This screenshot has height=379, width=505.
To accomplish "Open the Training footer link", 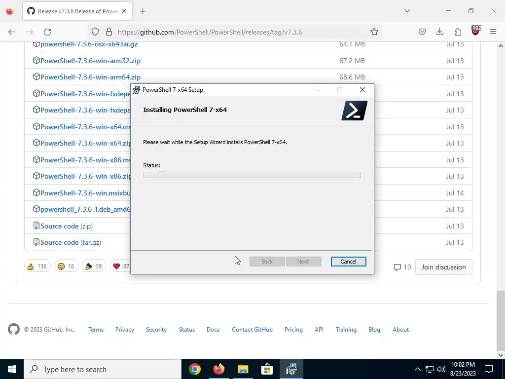I will point(346,330).
